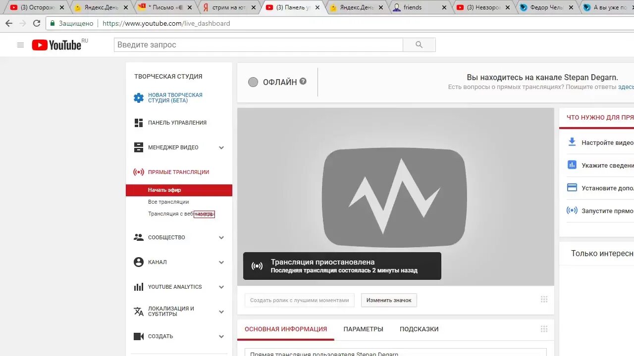Viewport: 634px width, 356px height.
Task: Select the Начать эфир menu item
Action: pos(179,190)
